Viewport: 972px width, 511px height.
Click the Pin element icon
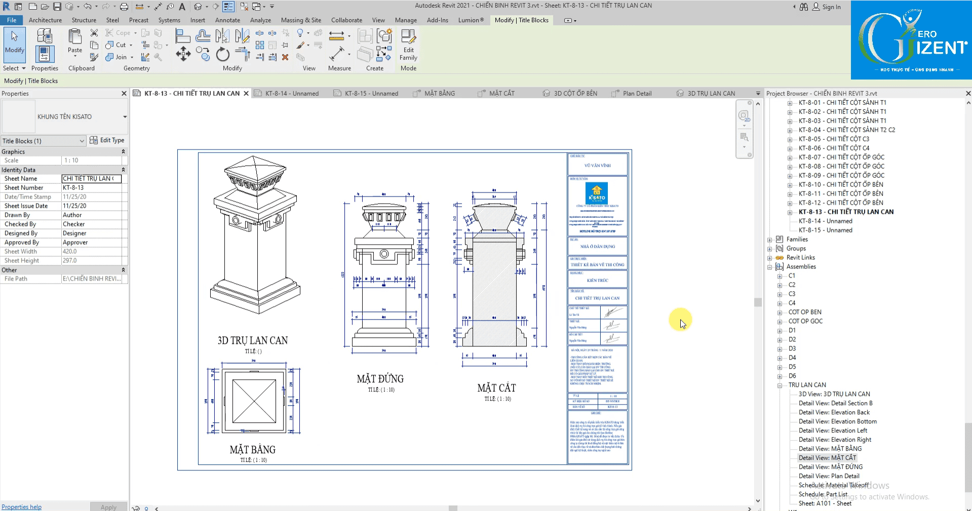[285, 45]
